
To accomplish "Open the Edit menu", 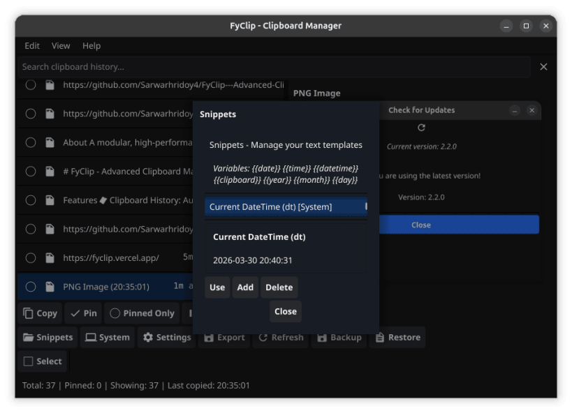I will [32, 46].
